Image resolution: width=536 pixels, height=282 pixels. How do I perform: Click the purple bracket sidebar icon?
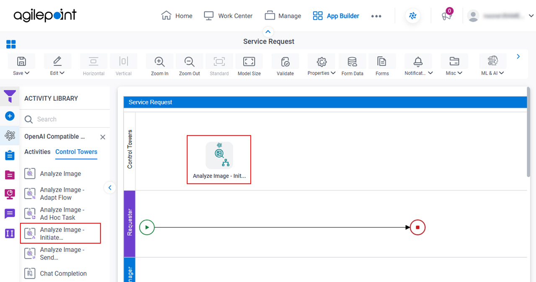(10, 233)
